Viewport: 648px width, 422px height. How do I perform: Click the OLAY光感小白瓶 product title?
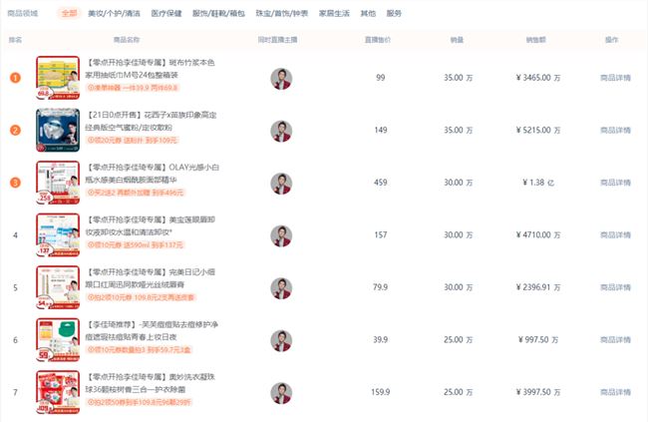coord(153,174)
